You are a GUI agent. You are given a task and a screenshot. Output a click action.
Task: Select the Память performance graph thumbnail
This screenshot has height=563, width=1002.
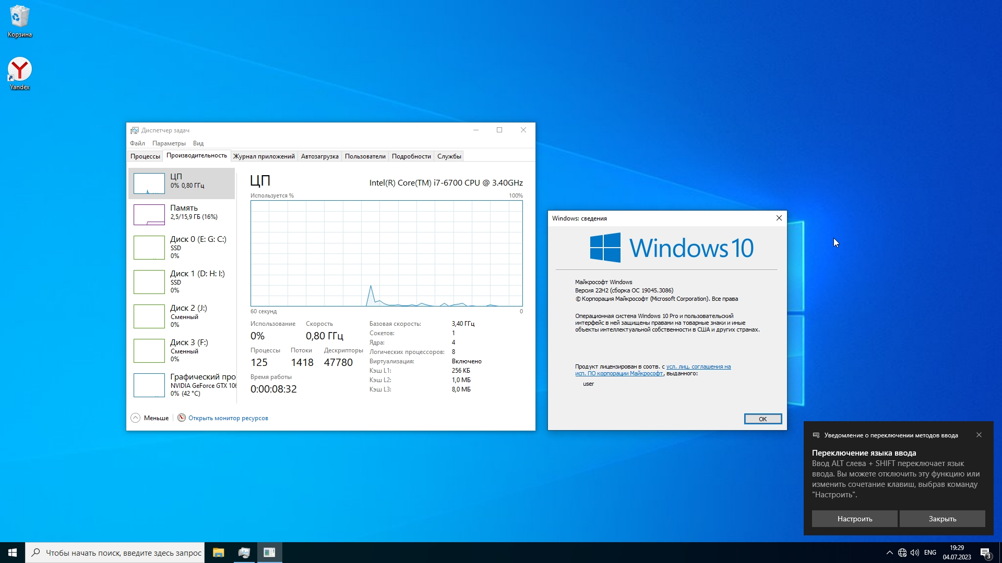[149, 214]
